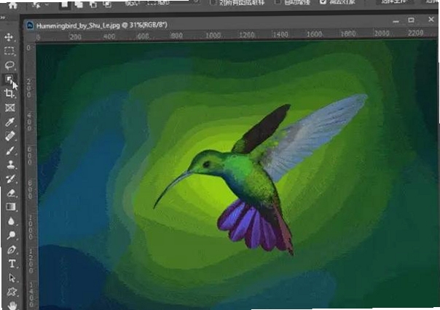
Task: Select the Blur tool
Action: tap(11, 221)
